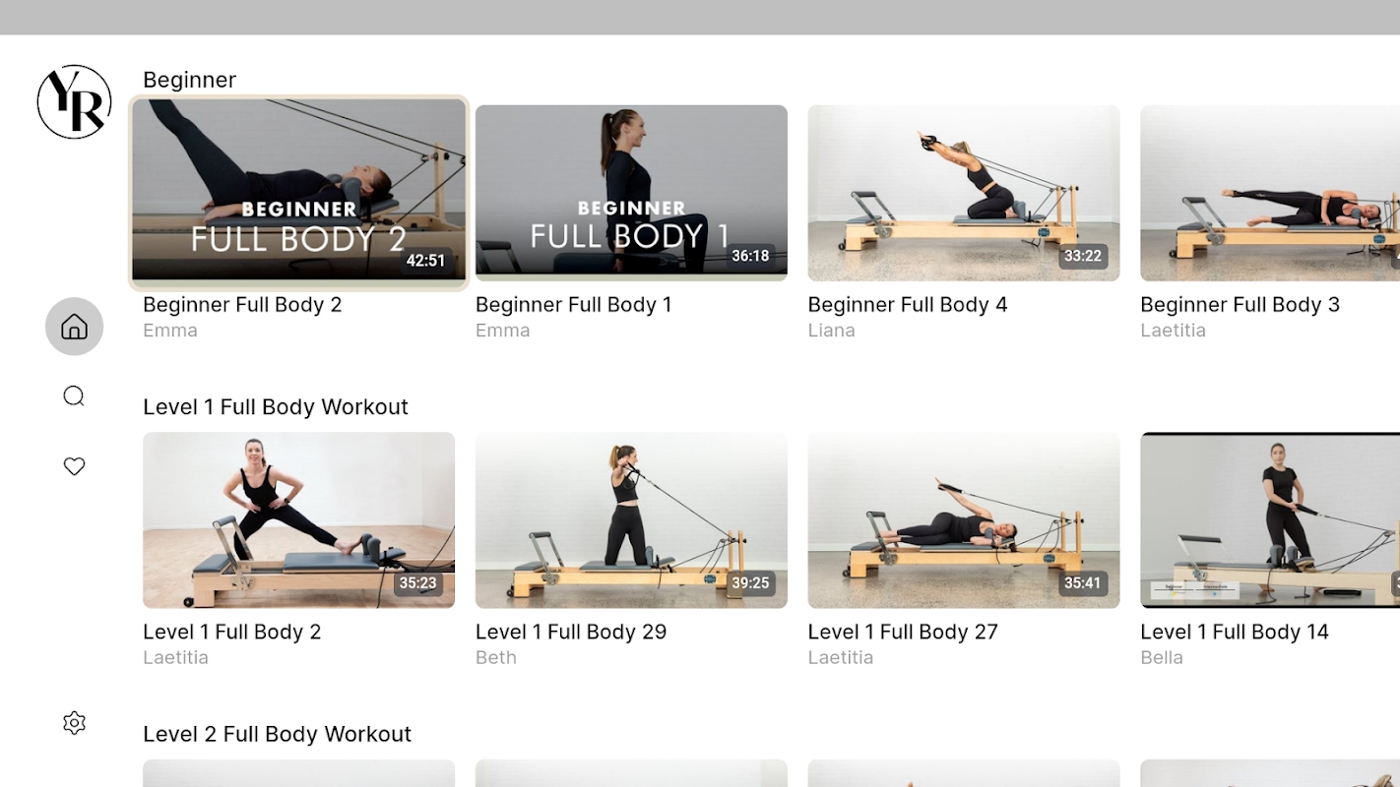Open the Favorites heart icon
This screenshot has width=1400, height=787.
[x=74, y=466]
